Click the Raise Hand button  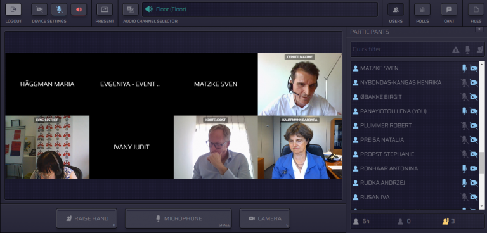pyautogui.click(x=86, y=218)
